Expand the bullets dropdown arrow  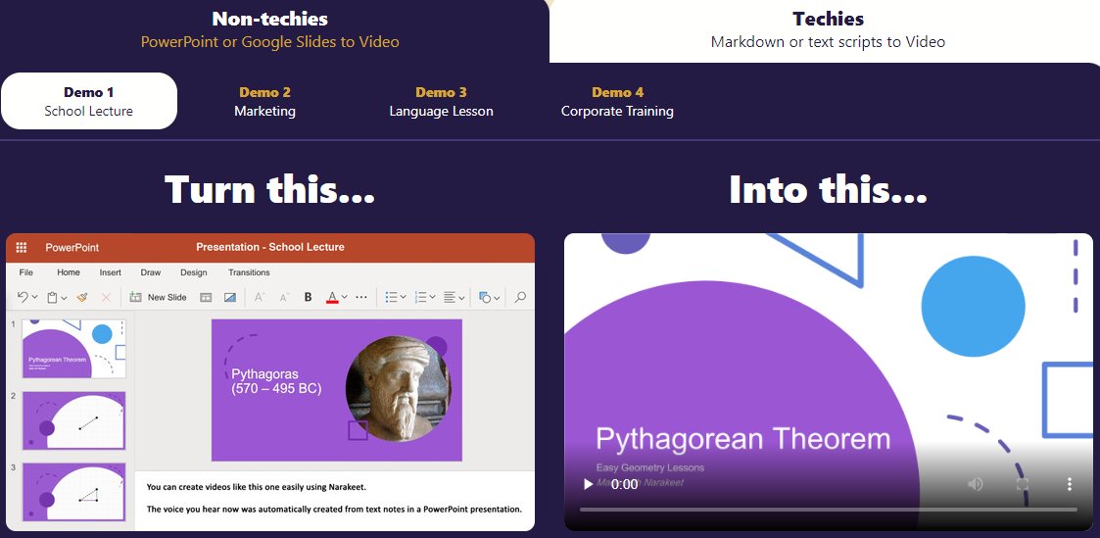coord(404,298)
